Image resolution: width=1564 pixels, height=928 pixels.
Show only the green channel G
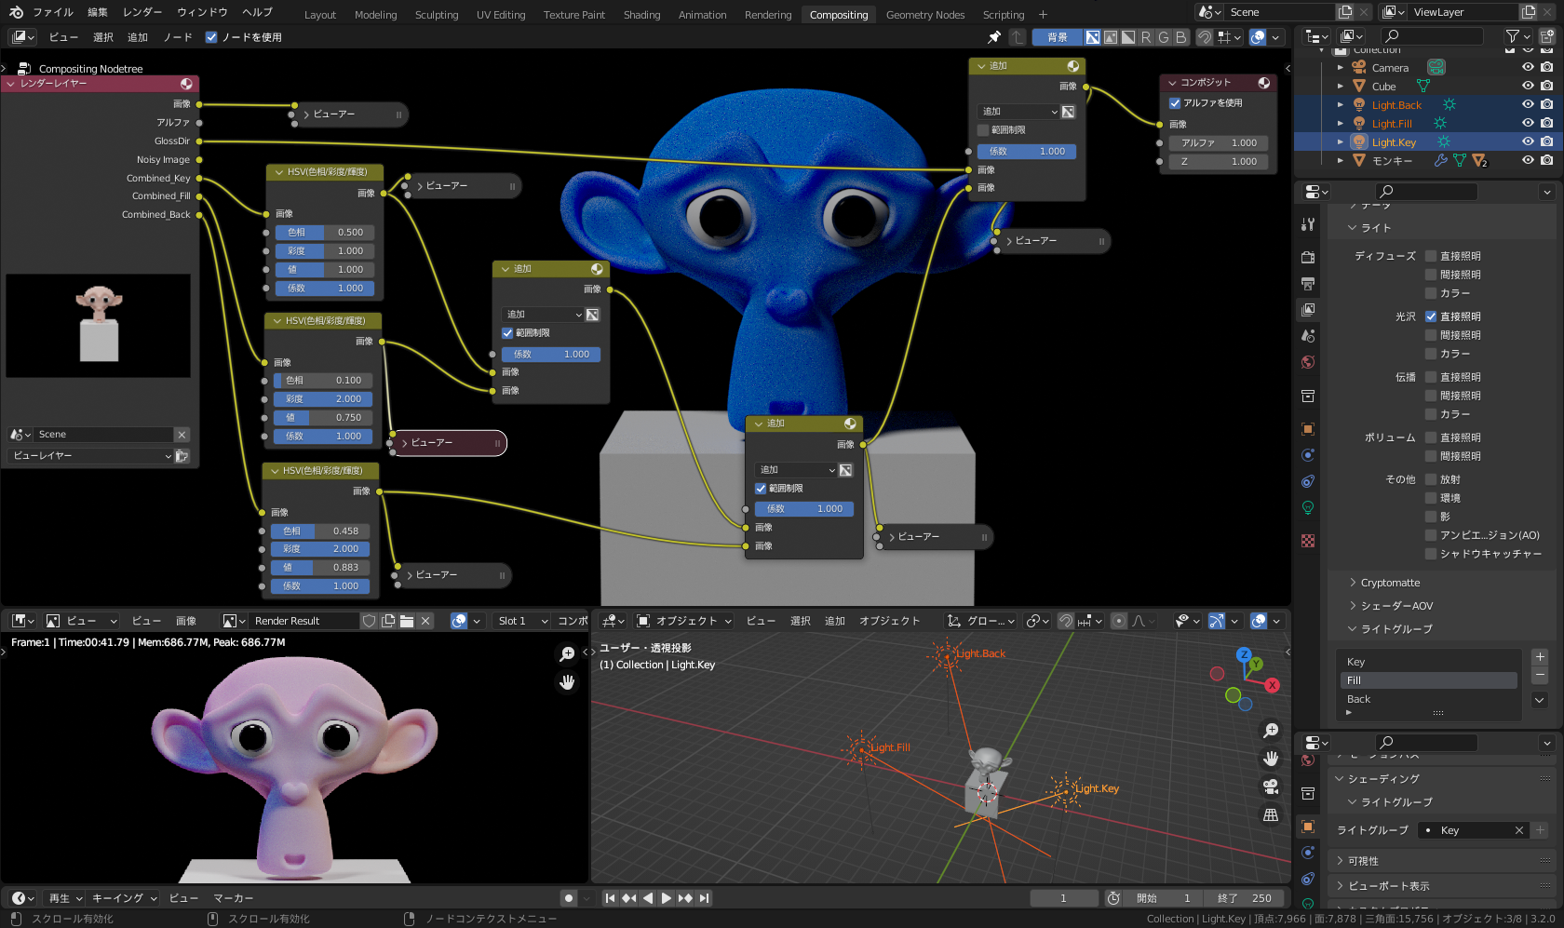pos(1164,37)
